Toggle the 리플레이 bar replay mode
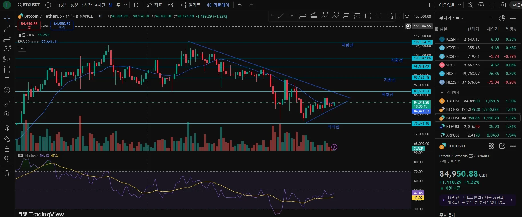The width and height of the screenshot is (522, 217). [x=218, y=5]
